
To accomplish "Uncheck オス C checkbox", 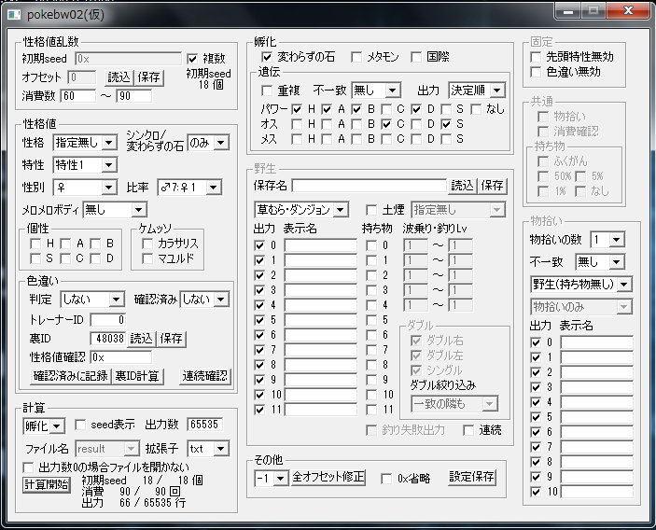I will pyautogui.click(x=386, y=124).
